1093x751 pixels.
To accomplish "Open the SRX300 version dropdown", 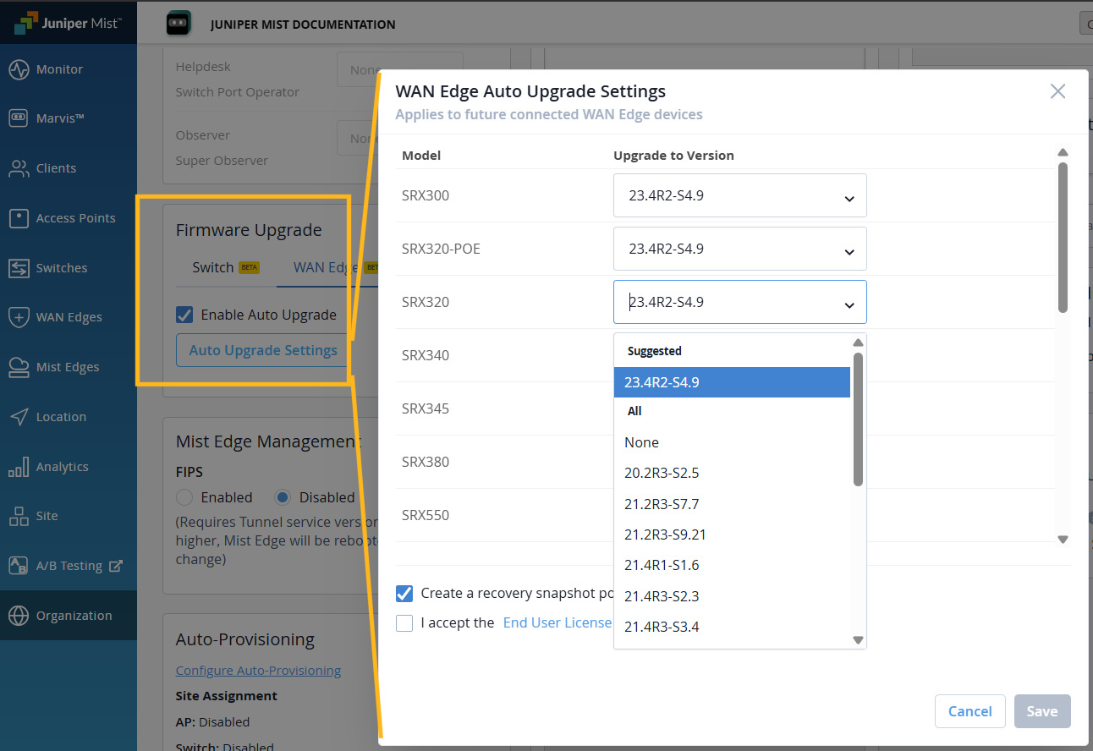I will [740, 195].
